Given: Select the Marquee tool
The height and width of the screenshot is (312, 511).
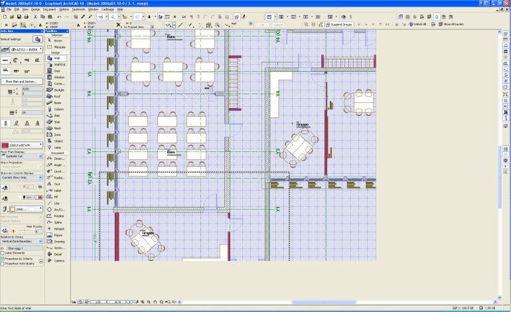Looking at the screenshot, I should tap(57, 47).
